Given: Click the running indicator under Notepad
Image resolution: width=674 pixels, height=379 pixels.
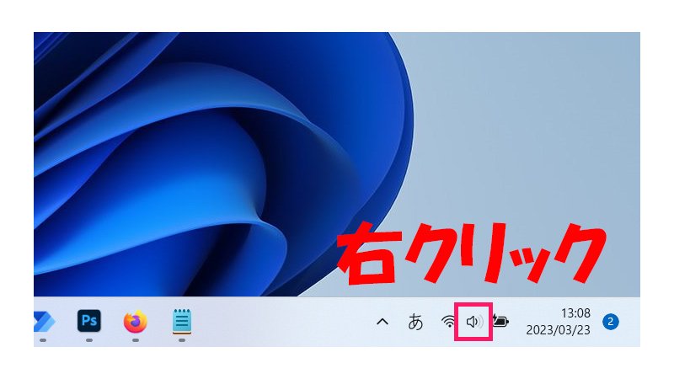Looking at the screenshot, I should (181, 341).
